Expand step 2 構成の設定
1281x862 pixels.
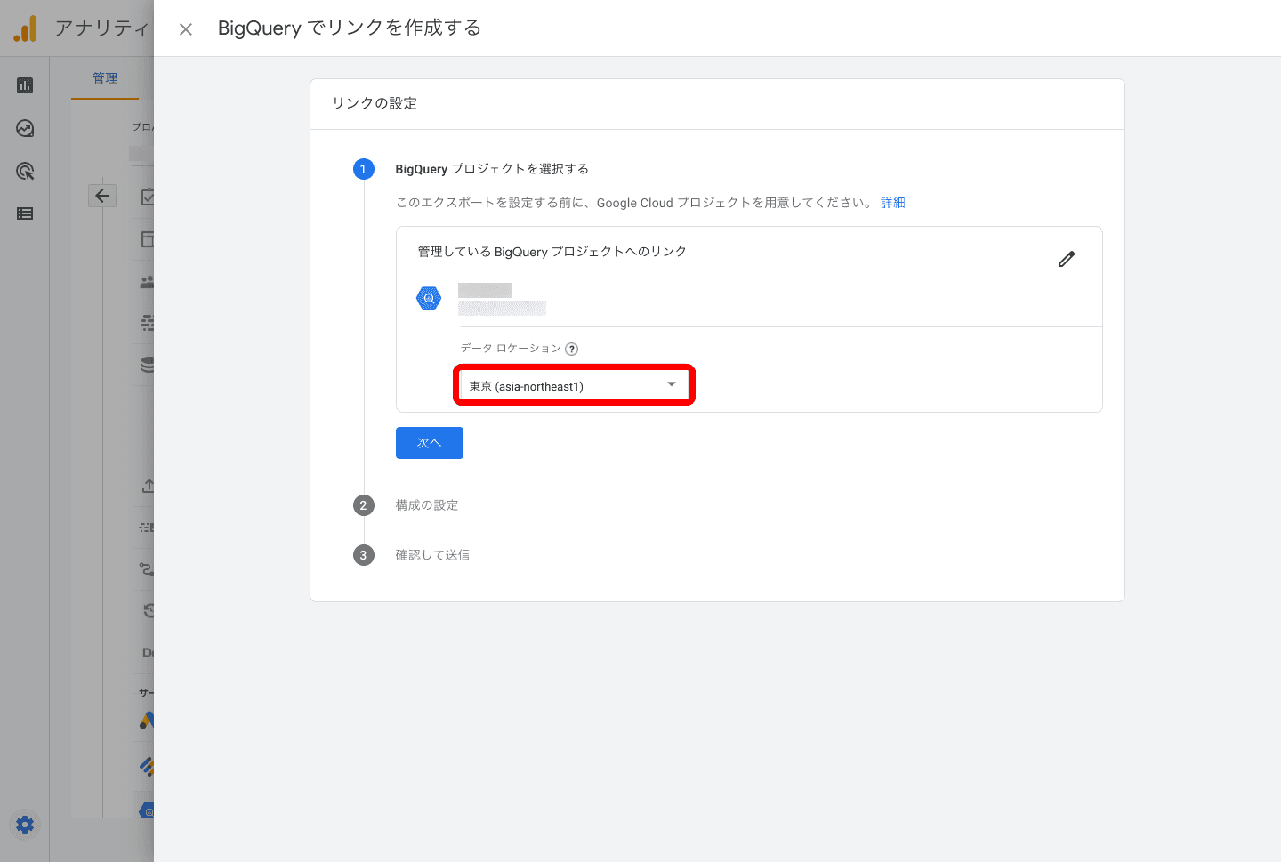pos(426,505)
